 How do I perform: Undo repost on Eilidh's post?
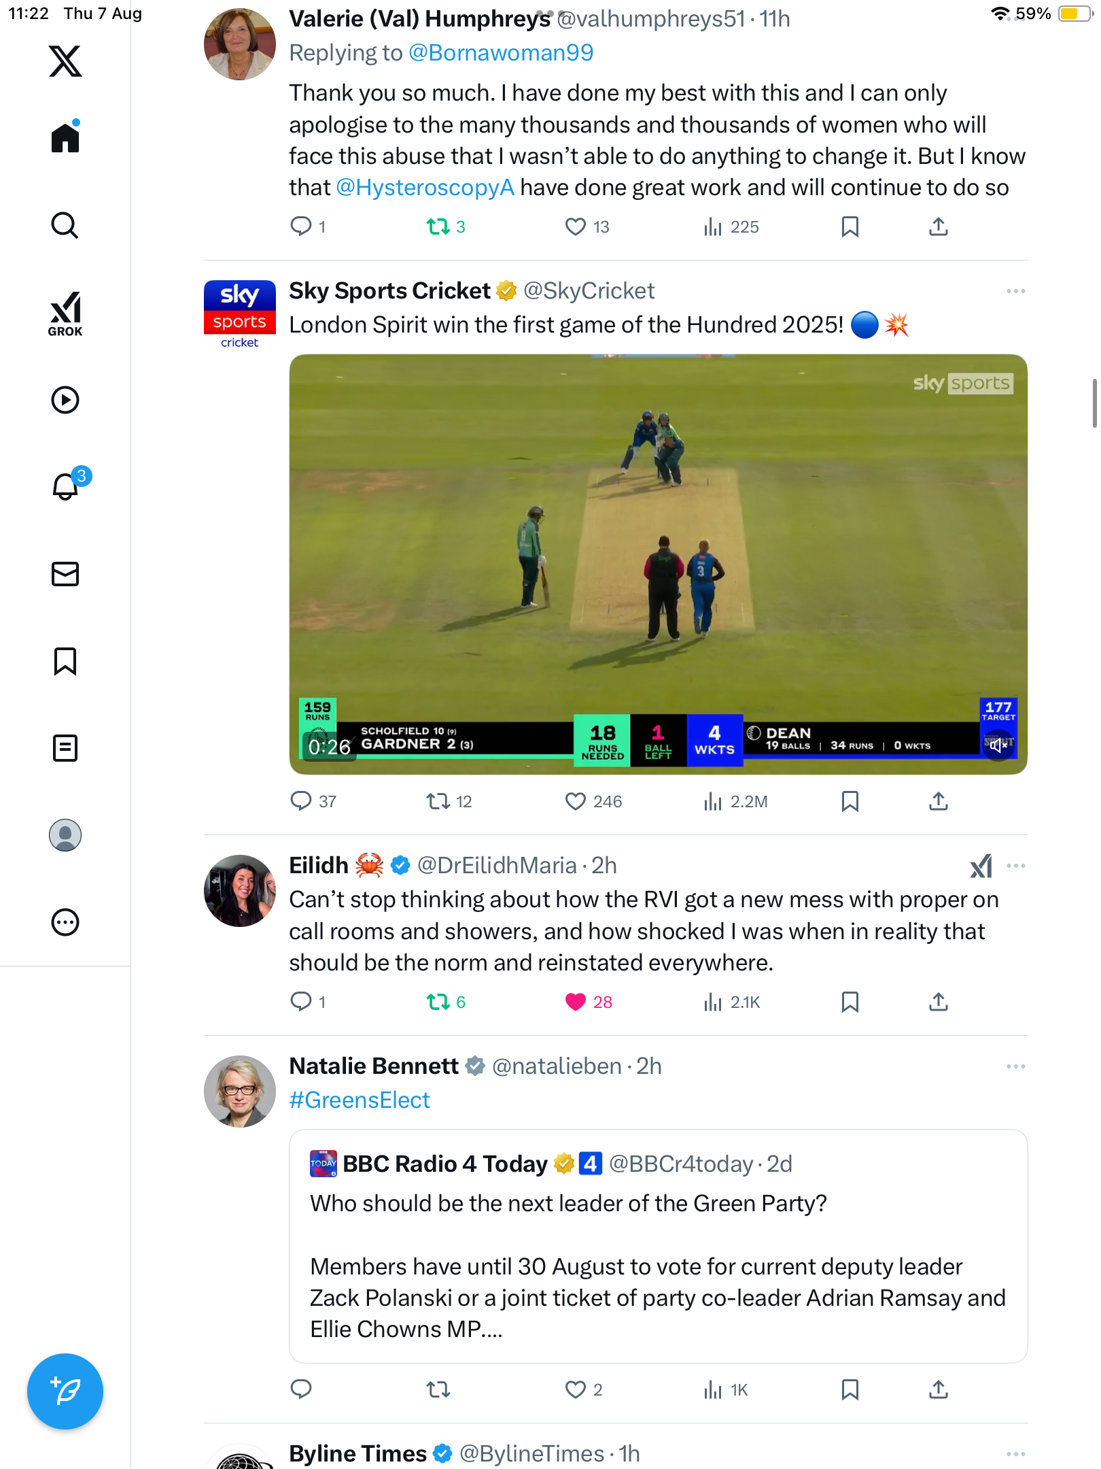coord(438,1002)
